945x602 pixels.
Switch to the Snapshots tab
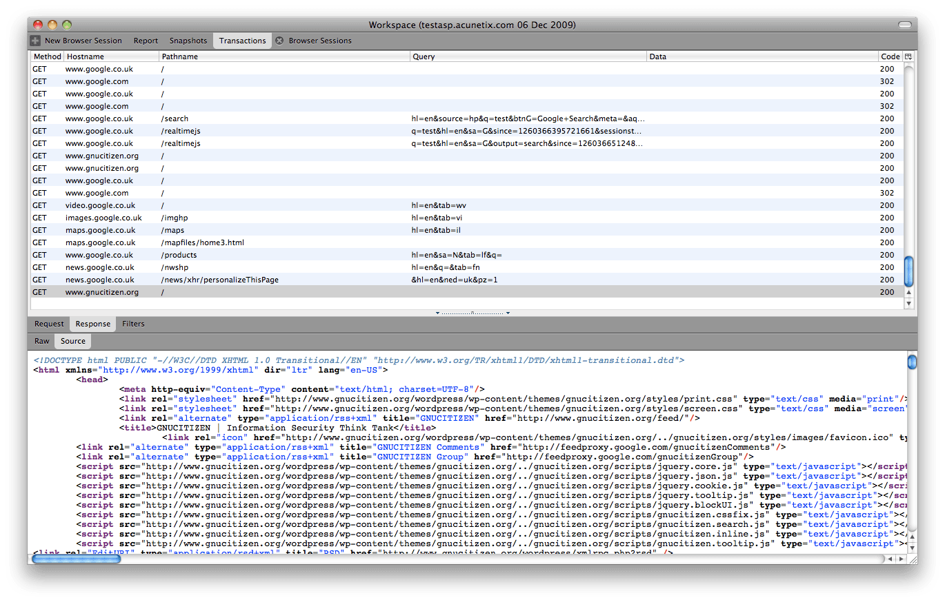tap(188, 41)
